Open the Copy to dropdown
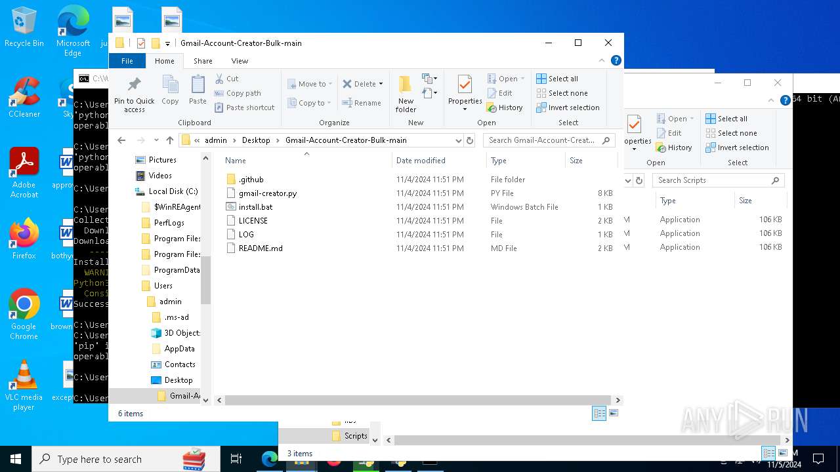Viewport: 840px width, 472px height. pyautogui.click(x=309, y=103)
